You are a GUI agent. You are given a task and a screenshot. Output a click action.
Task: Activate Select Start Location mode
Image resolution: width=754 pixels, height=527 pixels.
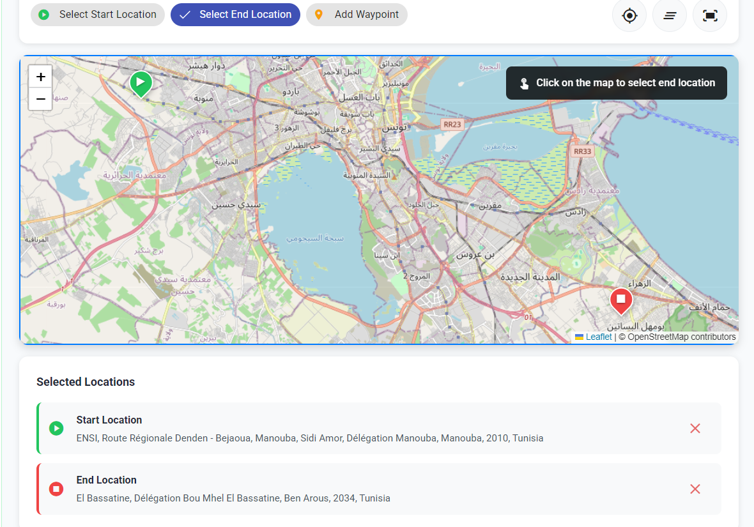(x=98, y=15)
